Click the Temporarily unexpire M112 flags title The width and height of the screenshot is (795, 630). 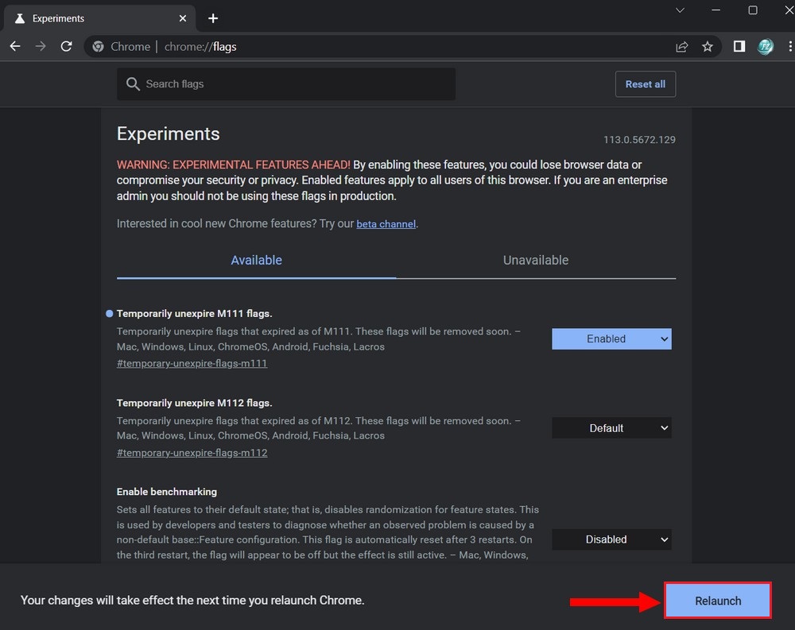(194, 403)
